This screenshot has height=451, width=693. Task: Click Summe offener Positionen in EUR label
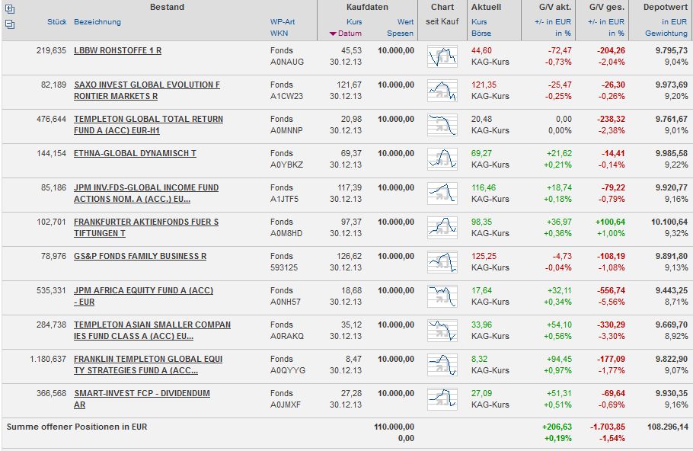pyautogui.click(x=77, y=427)
